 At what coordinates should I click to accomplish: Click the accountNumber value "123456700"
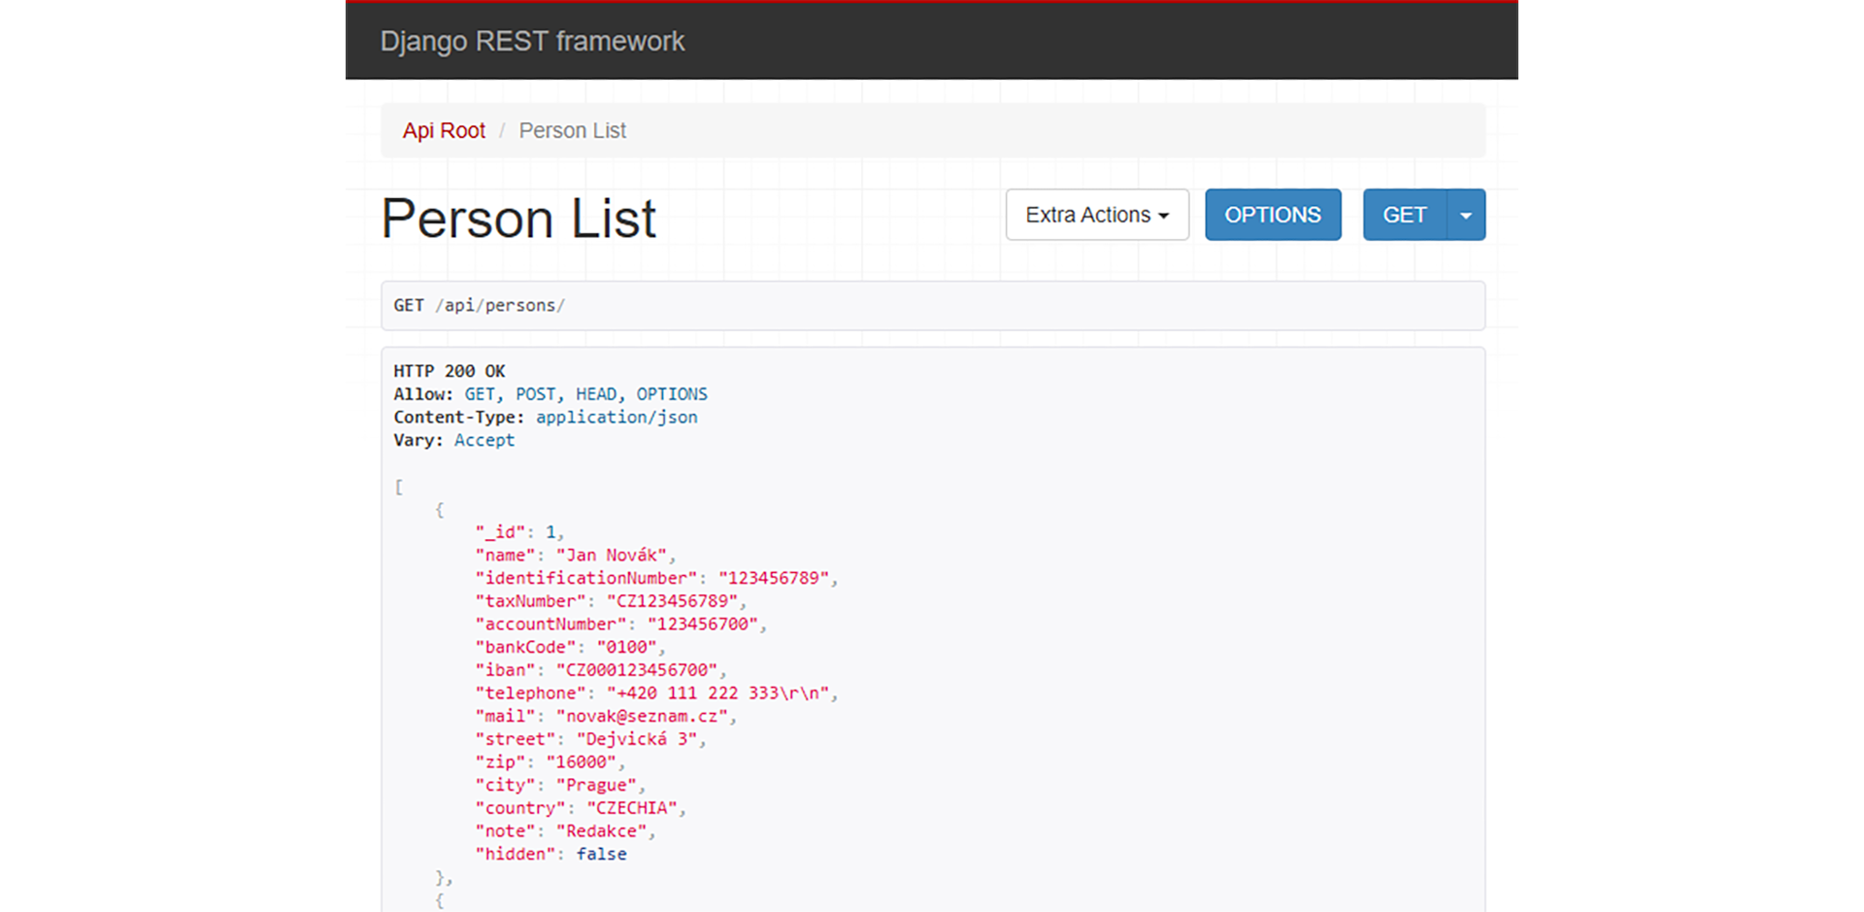pyautogui.click(x=703, y=625)
